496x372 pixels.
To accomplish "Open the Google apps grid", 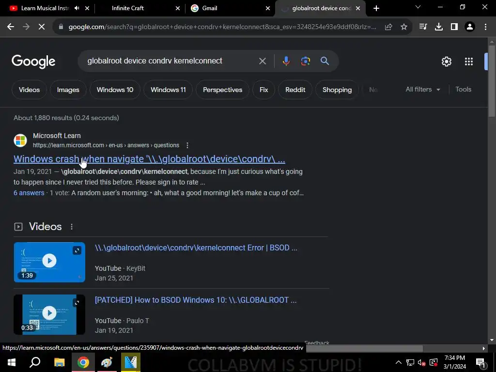I will (x=469, y=62).
